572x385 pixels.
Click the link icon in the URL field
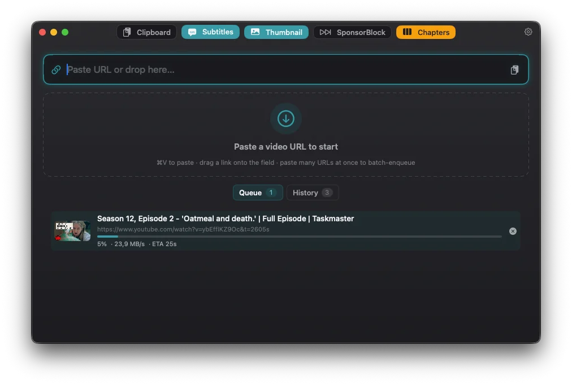coord(56,69)
